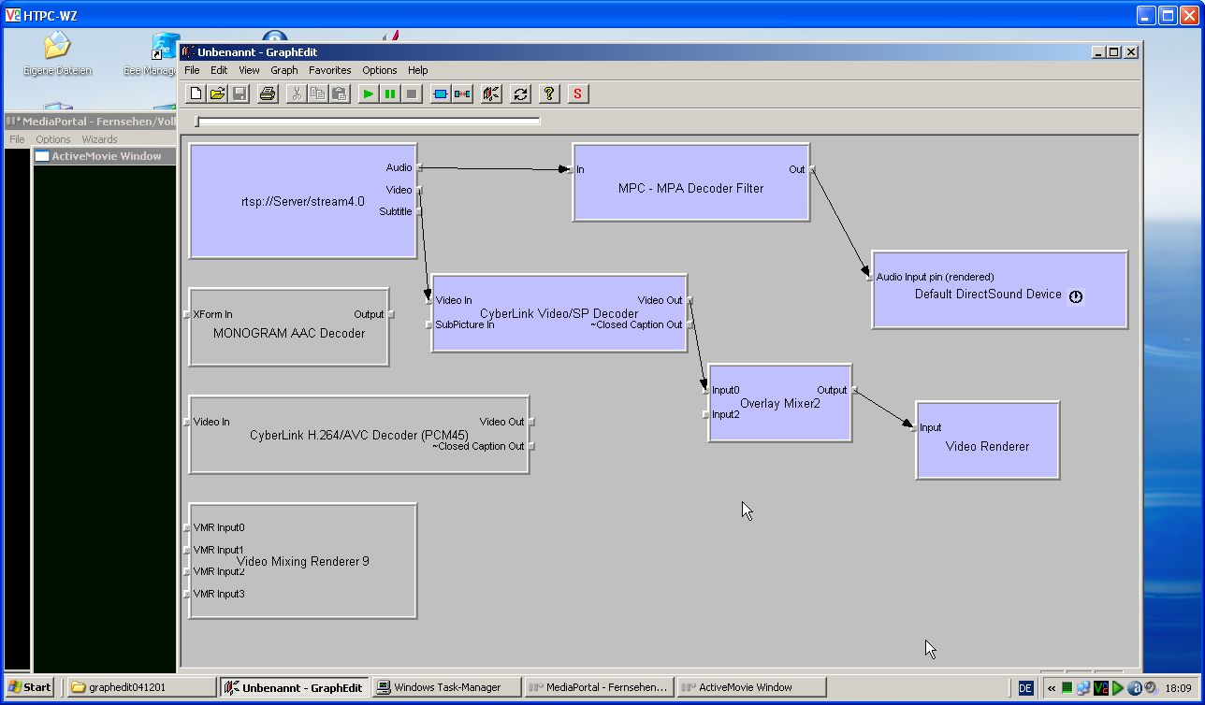
Task: Click the Subtitle pin label on rtsp source
Action: tap(396, 211)
